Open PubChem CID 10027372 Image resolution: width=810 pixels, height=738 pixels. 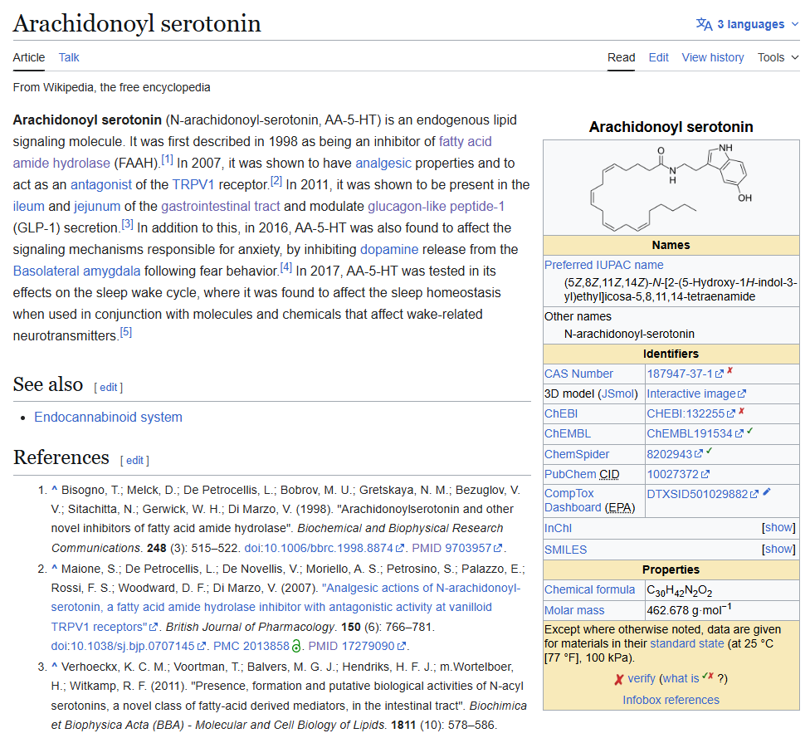pyautogui.click(x=672, y=475)
